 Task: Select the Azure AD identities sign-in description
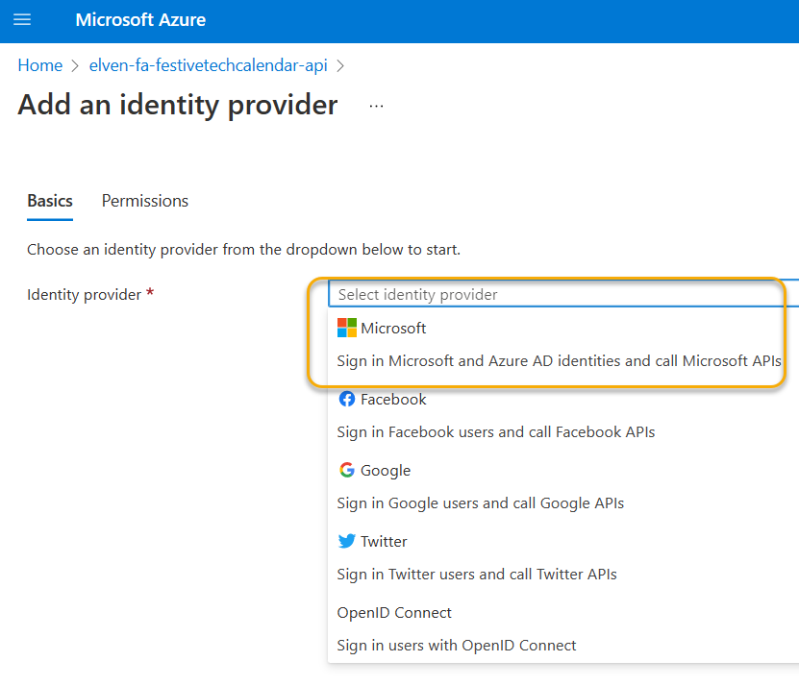coord(559,361)
